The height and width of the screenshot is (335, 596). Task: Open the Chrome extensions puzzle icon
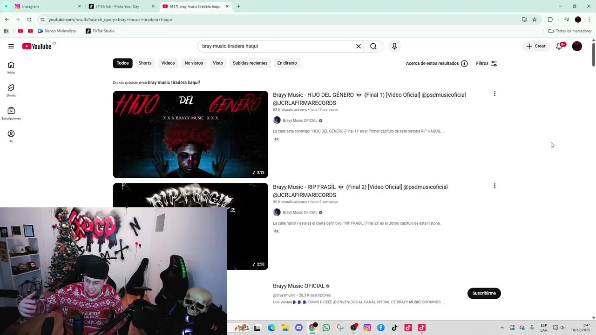click(x=550, y=20)
